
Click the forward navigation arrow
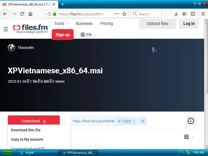(x=14, y=14)
